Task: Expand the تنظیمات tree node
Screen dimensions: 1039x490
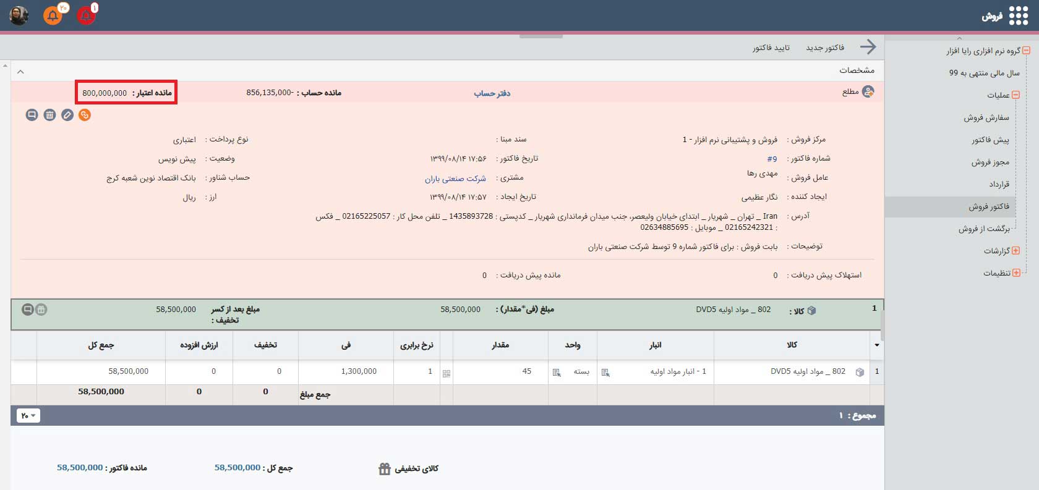Action: 1015,273
